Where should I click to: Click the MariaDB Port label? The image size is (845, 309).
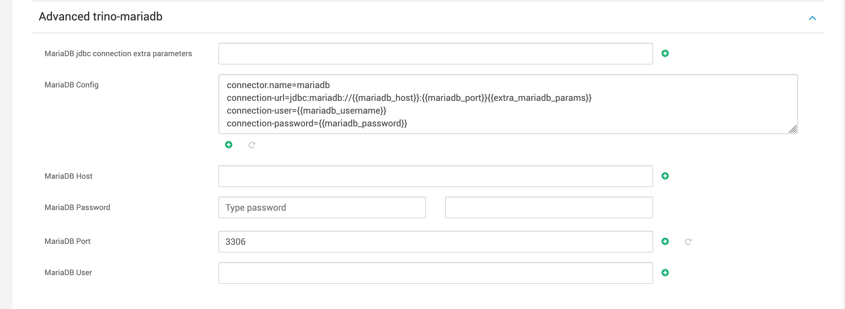[x=67, y=241]
